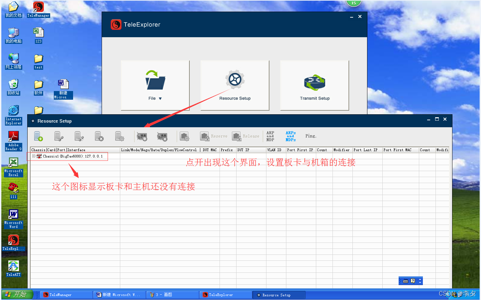
Task: Click the port settings icon
Action: [185, 136]
